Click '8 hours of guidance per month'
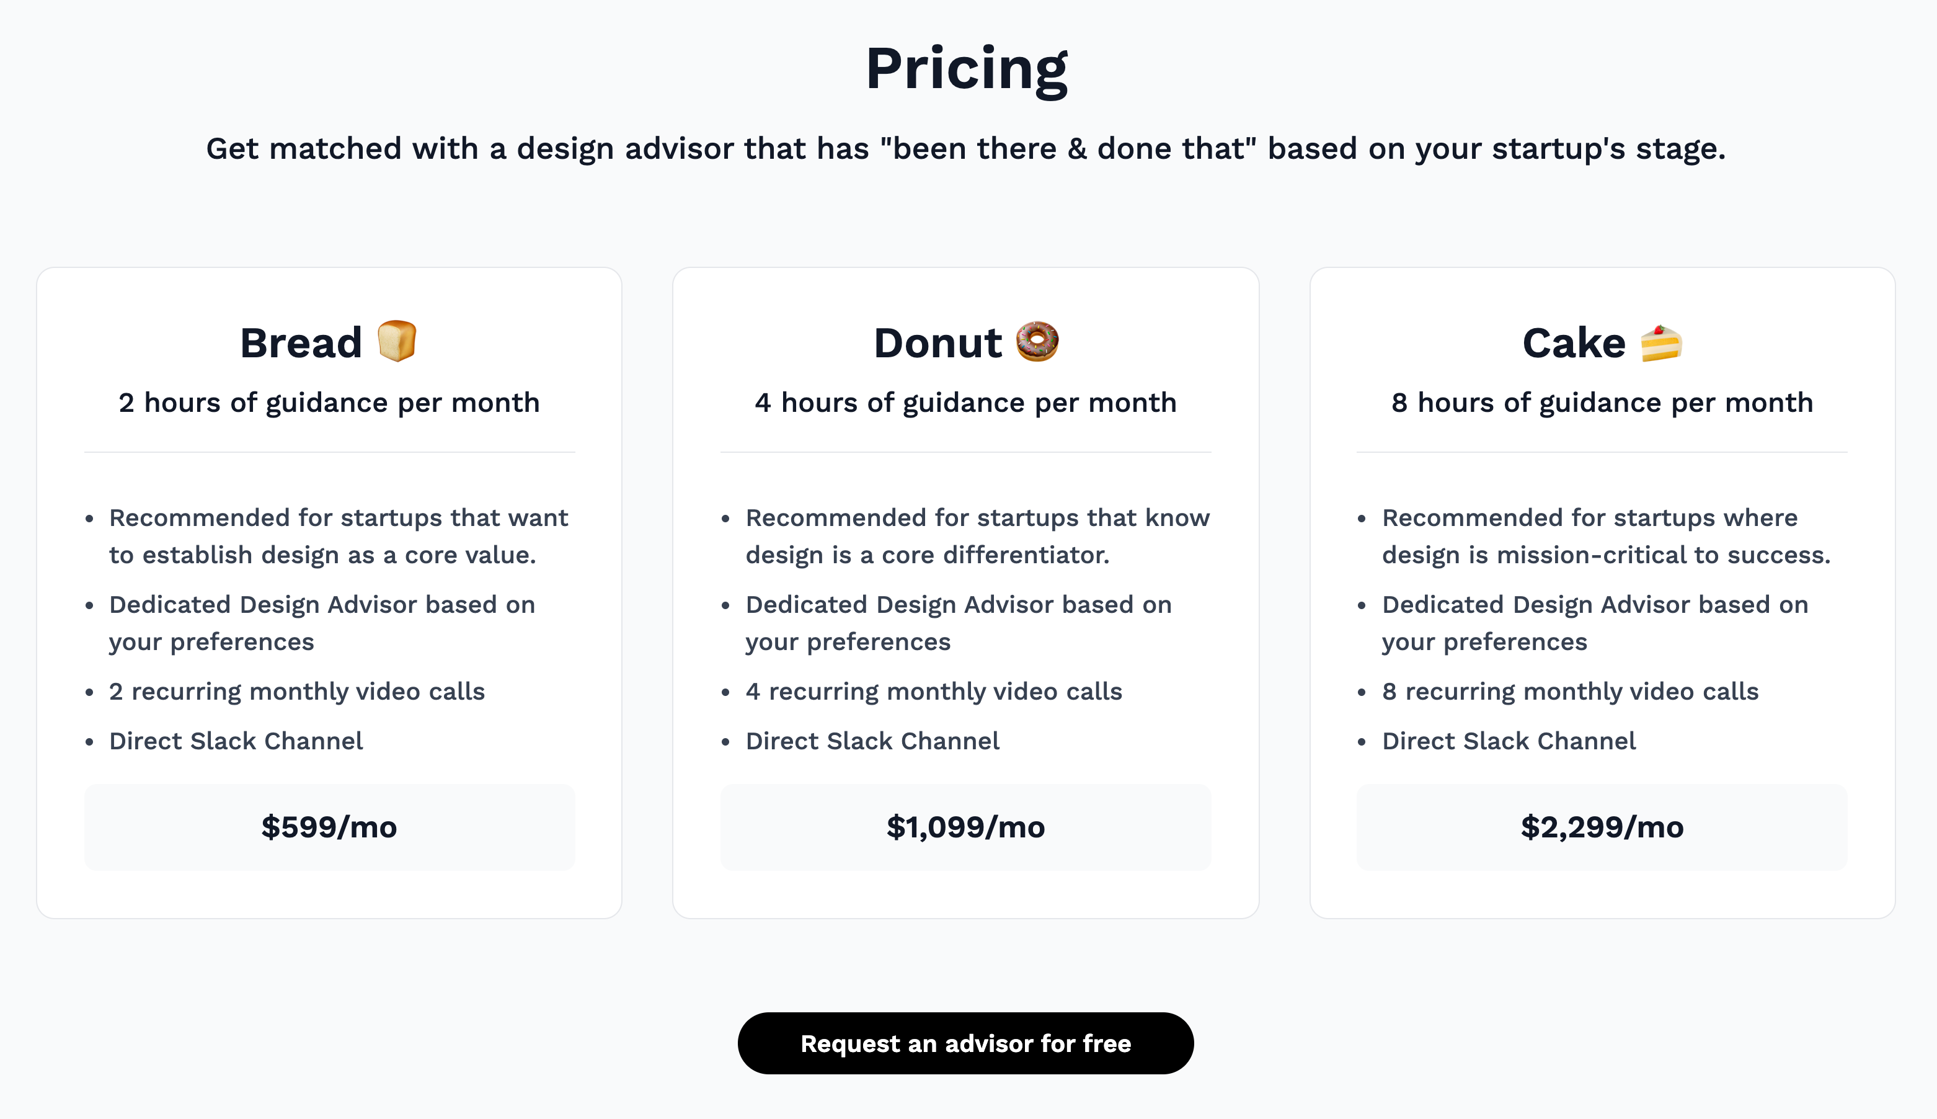The height and width of the screenshot is (1119, 1937). click(1602, 403)
